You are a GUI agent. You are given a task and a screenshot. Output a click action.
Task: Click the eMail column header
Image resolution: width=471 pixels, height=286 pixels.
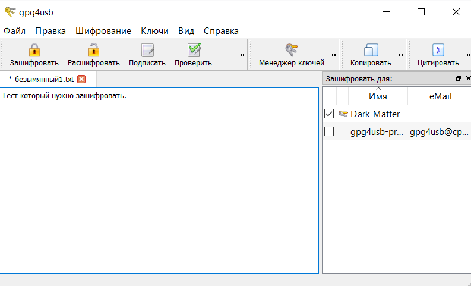click(x=439, y=96)
